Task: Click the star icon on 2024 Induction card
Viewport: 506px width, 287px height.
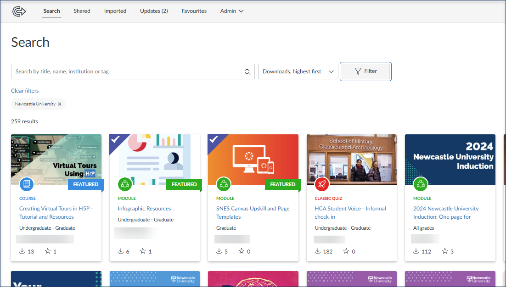Action: pyautogui.click(x=444, y=251)
